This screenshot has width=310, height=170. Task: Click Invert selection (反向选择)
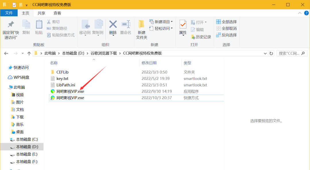[x=226, y=35]
